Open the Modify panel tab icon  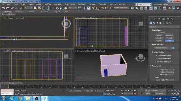coord(155,19)
